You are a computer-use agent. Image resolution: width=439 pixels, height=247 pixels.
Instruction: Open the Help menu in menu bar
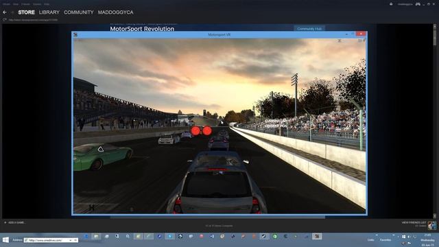point(47,4)
